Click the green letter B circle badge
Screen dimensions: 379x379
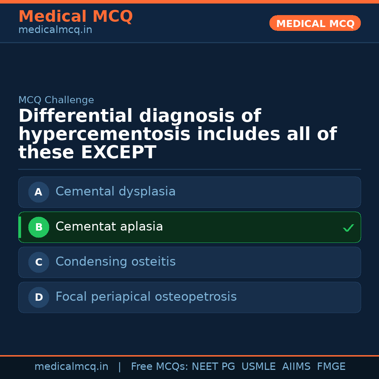39,227
